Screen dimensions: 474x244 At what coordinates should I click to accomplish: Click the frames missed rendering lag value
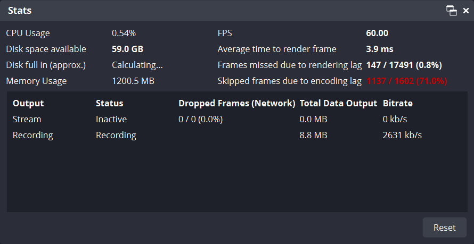404,65
